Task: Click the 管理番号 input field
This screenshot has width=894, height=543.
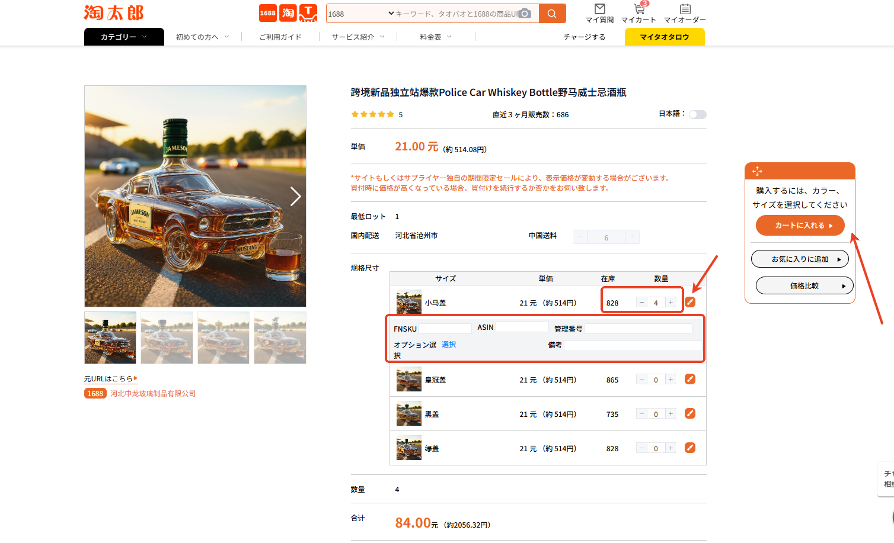Action: (638, 329)
